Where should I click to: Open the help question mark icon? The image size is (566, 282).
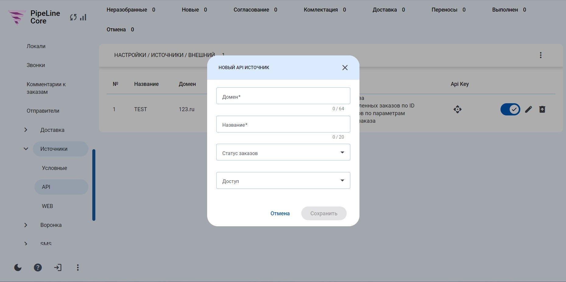(x=38, y=267)
